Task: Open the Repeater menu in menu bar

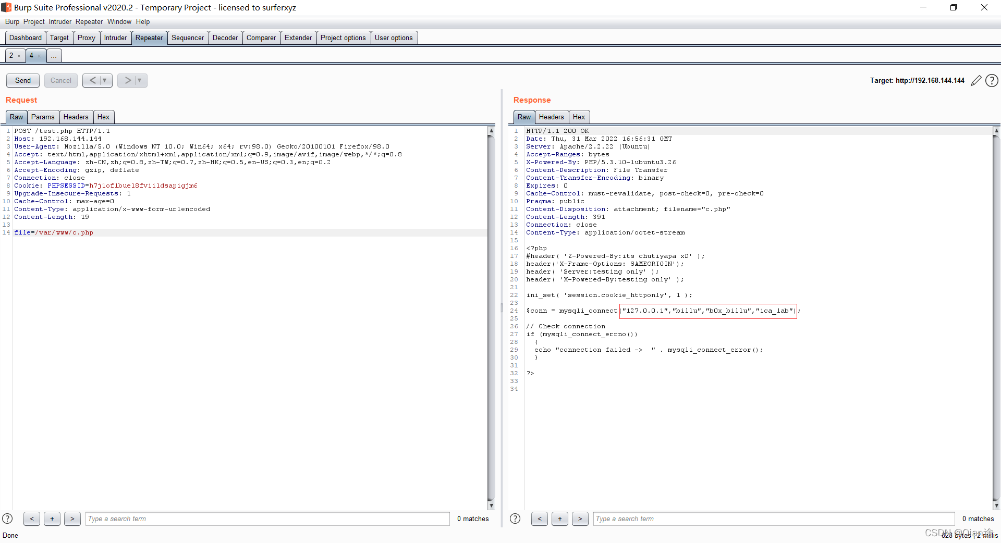Action: 89,21
